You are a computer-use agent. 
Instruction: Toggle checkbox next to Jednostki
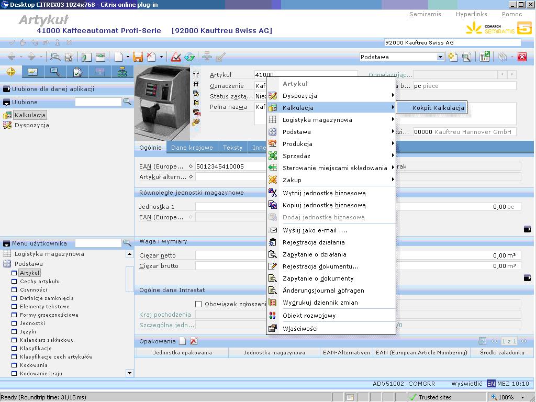tap(14, 323)
